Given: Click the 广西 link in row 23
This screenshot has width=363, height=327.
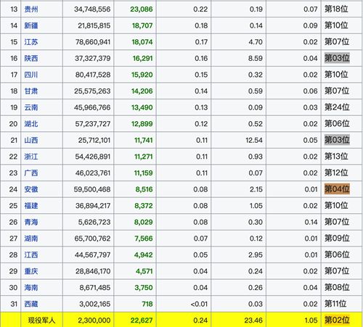Looking at the screenshot, I should click(x=31, y=173).
